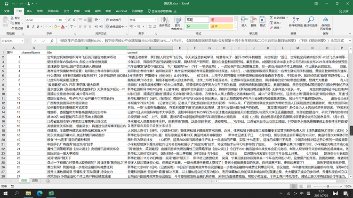Click the orientation (angled text) icon
The height and width of the screenshot is (198, 353).
(x=96, y=20)
